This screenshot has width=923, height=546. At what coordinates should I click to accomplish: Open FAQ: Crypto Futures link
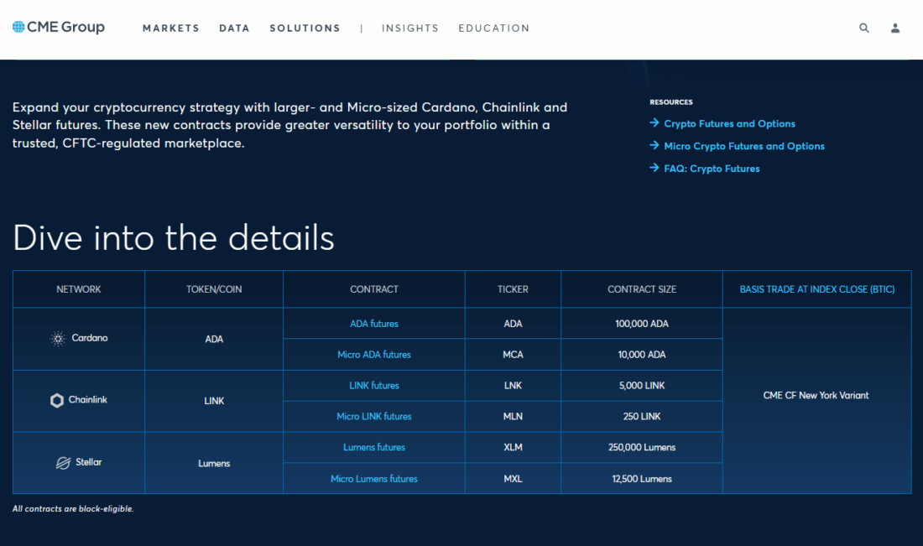click(x=712, y=169)
